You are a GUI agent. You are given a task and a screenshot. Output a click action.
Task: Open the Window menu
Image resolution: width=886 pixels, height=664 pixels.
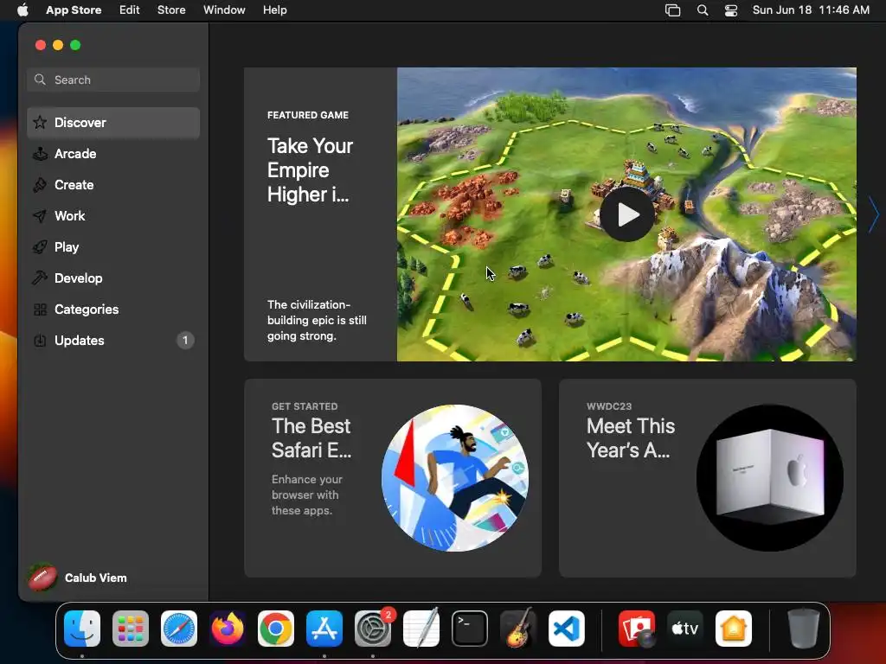click(224, 10)
